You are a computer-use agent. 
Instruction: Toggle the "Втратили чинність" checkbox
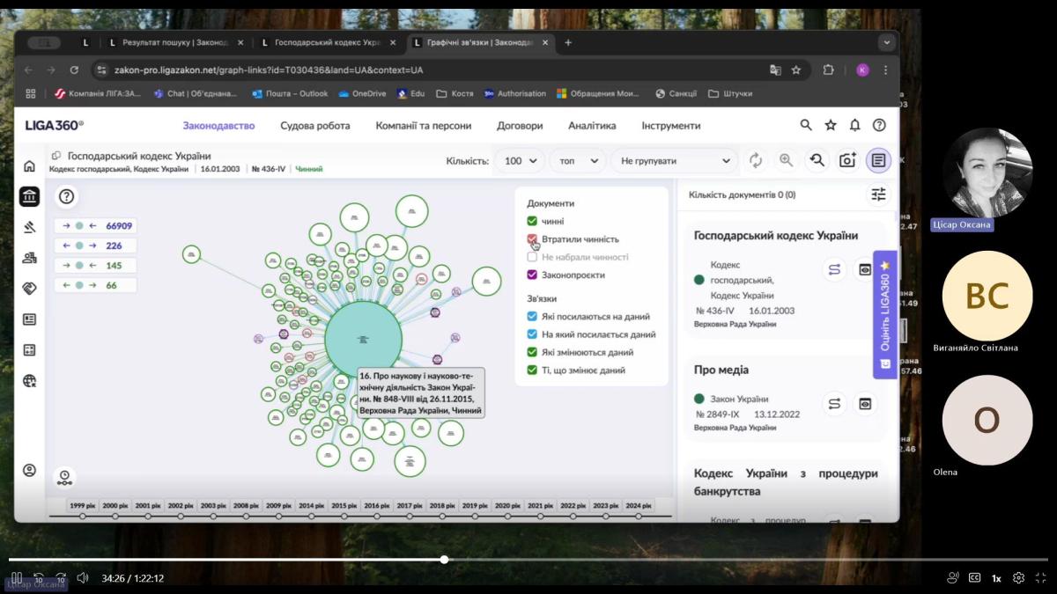(x=532, y=239)
